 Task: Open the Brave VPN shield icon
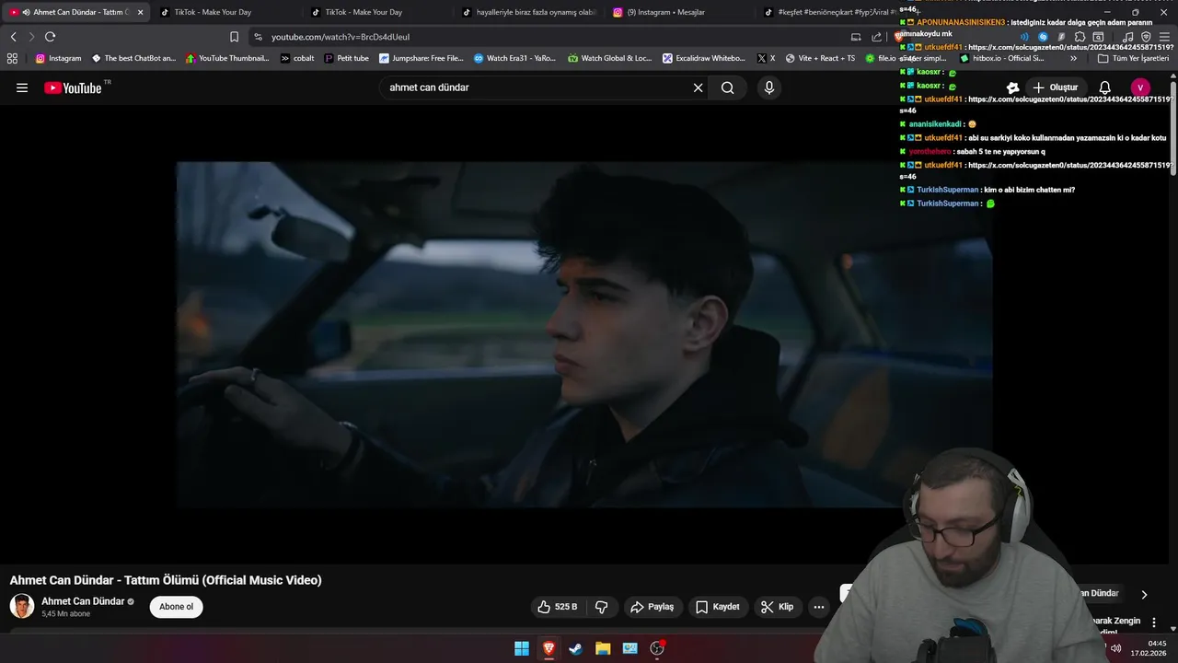click(1146, 37)
